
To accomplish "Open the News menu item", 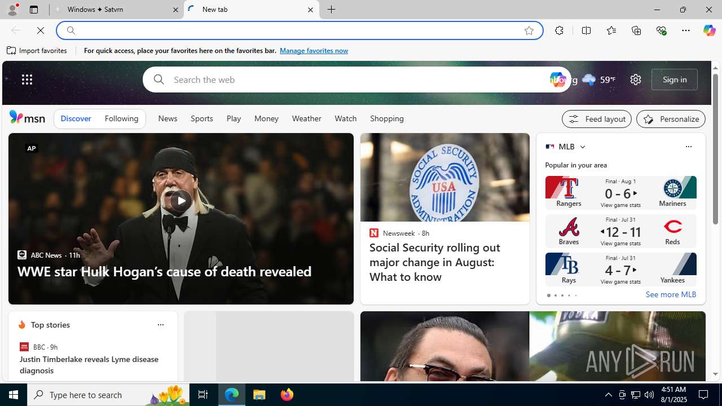I will 168,118.
